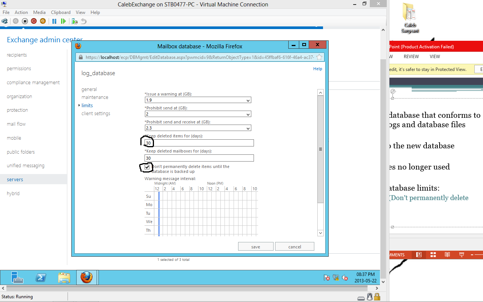Go to recipients in Exchange admin center
483x302 pixels.
pyautogui.click(x=17, y=55)
